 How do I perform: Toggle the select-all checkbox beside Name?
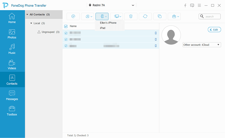[66, 26]
